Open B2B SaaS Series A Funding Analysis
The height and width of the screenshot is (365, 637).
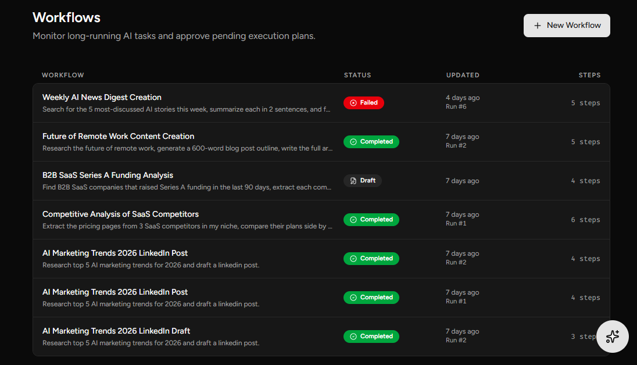[108, 175]
